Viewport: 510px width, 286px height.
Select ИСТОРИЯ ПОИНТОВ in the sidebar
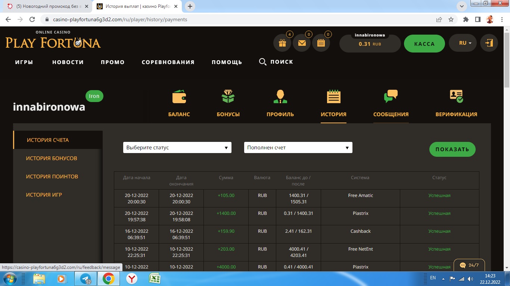pos(52,177)
